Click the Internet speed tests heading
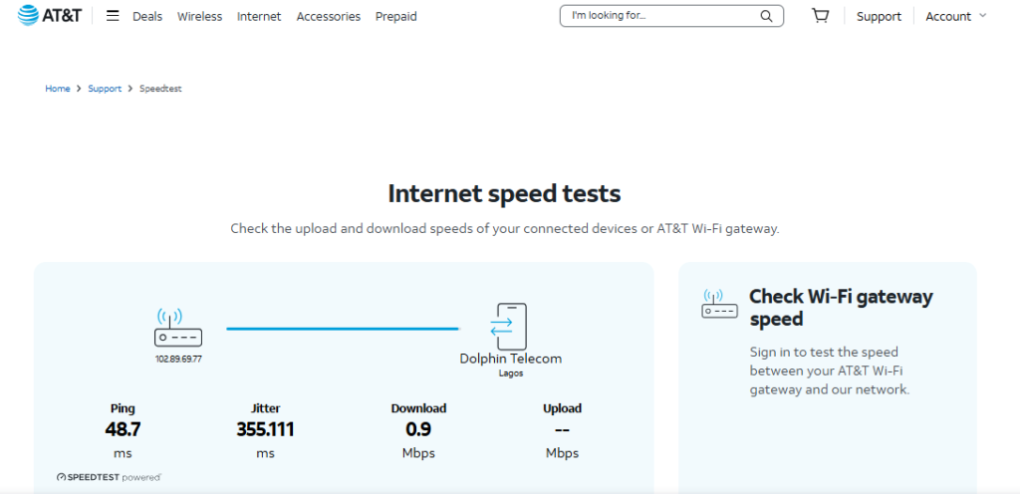This screenshot has width=1020, height=494. 504,193
